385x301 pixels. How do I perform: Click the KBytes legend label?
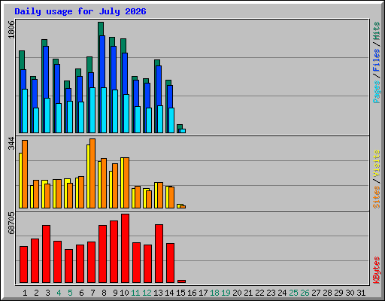[x=377, y=270]
